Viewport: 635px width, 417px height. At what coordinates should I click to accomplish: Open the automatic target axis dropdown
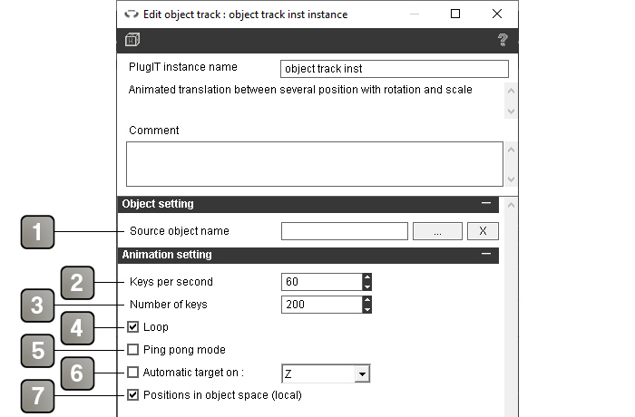pos(362,373)
